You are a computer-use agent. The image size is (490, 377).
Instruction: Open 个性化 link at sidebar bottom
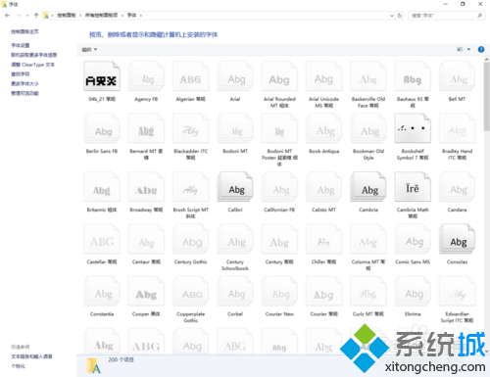tap(18, 366)
